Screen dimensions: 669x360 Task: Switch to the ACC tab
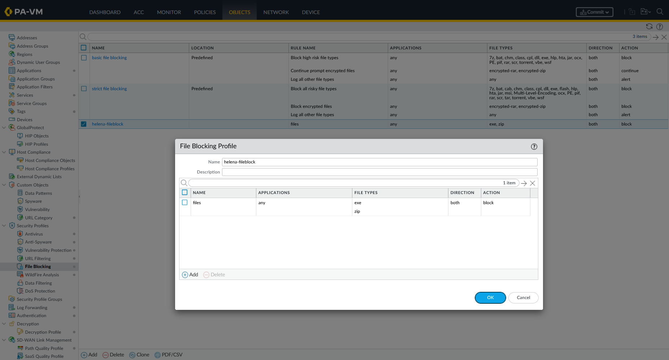pyautogui.click(x=139, y=12)
